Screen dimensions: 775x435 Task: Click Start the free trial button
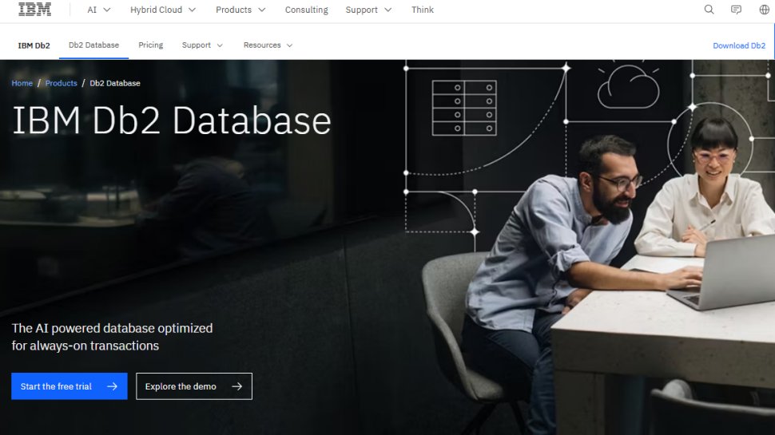70,386
